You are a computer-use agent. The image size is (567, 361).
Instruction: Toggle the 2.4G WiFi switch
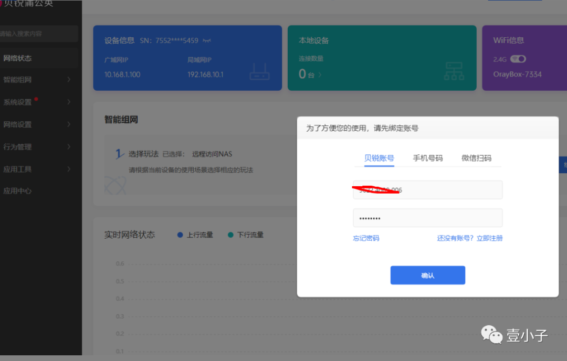[518, 59]
